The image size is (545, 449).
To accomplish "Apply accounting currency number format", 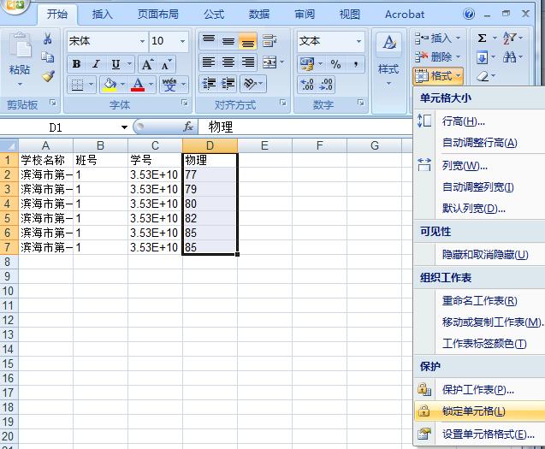I will pyautogui.click(x=307, y=64).
